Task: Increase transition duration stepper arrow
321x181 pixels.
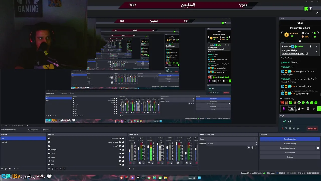Action: 256,143
